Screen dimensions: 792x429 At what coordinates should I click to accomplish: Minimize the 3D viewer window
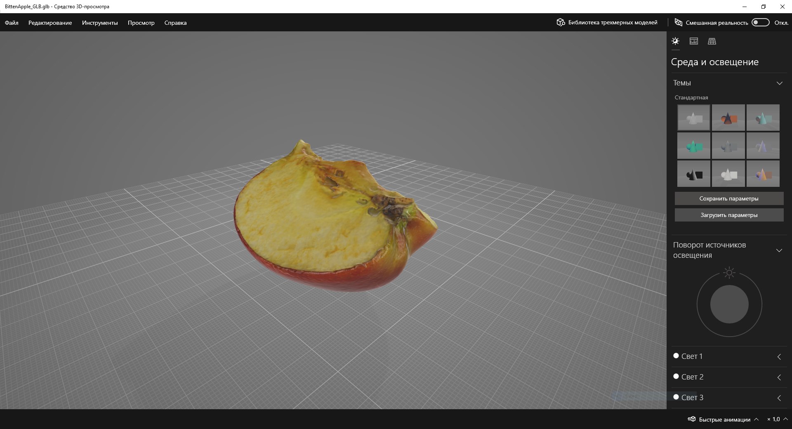point(745,7)
